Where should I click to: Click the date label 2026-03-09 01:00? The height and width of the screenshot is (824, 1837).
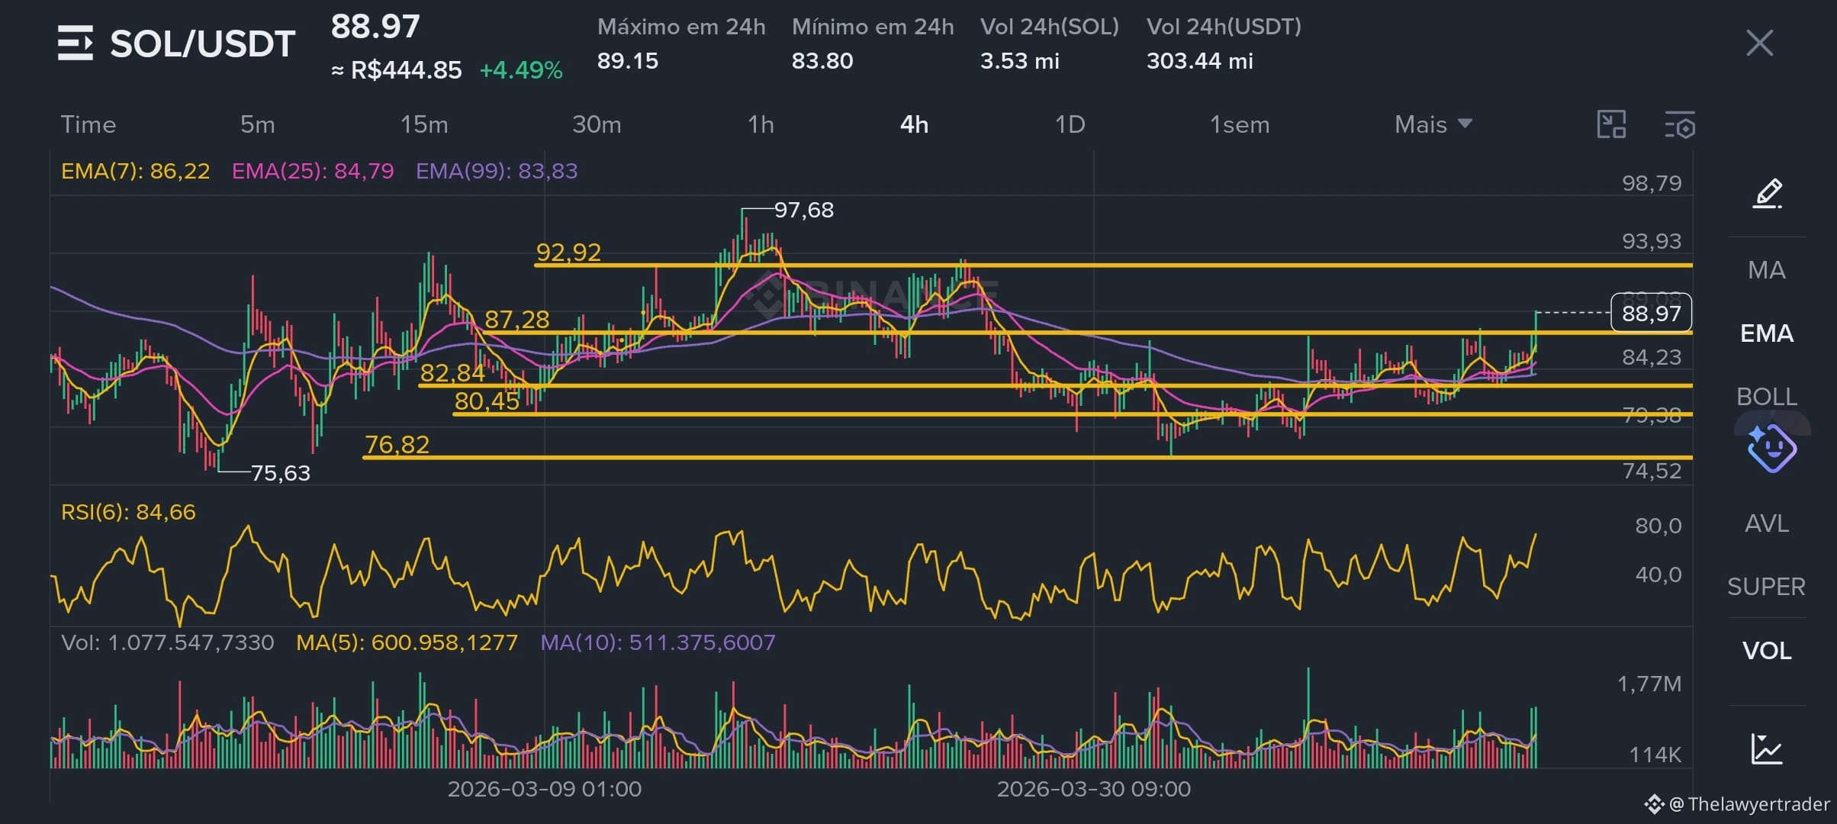coord(545,789)
